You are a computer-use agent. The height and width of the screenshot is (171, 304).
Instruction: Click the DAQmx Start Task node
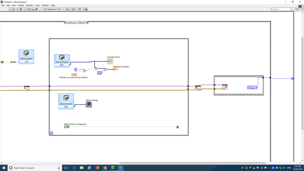coord(26,88)
